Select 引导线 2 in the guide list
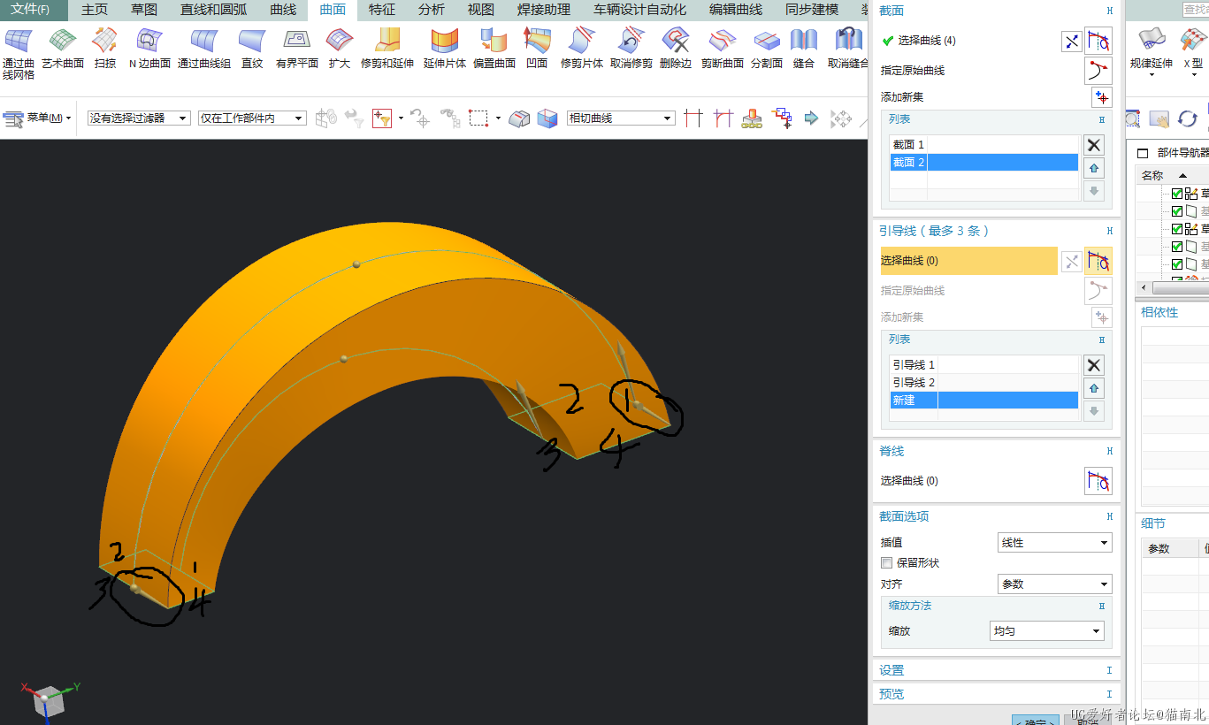Screen dimensions: 1209x725 coord(984,382)
